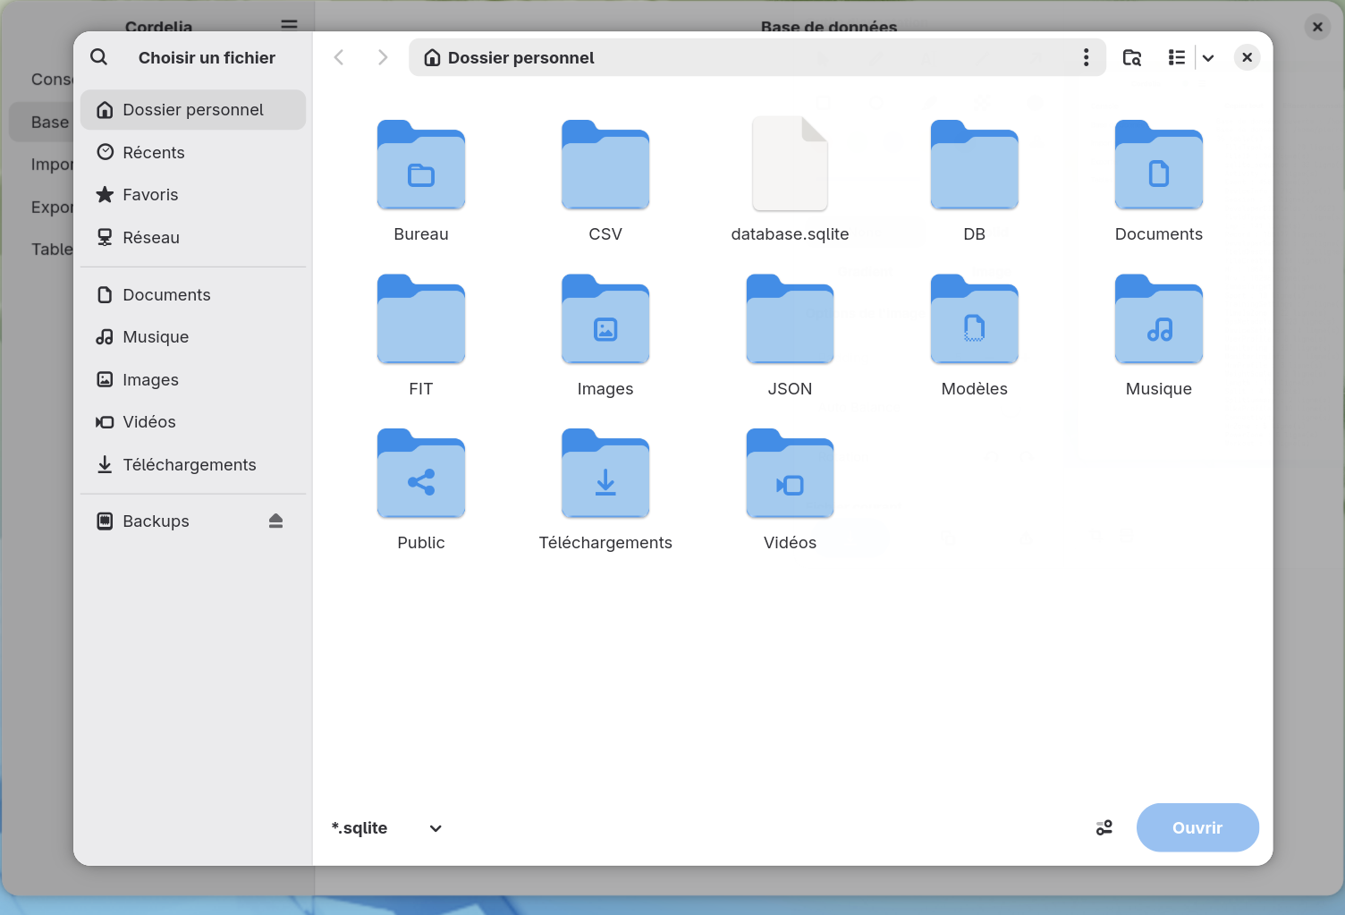This screenshot has width=1345, height=915.
Task: Select the Téléchargements folder in the grid
Action: click(x=605, y=490)
